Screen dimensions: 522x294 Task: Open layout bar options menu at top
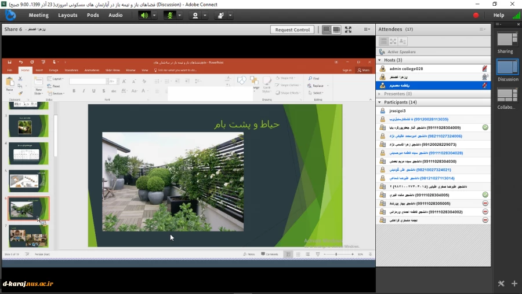tap(498, 24)
